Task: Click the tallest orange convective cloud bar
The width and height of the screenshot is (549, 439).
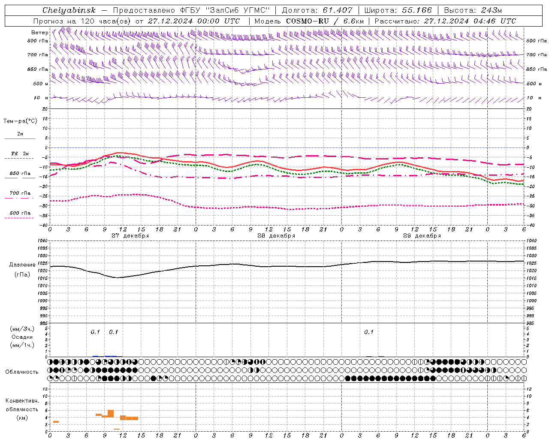Action: 111,414
